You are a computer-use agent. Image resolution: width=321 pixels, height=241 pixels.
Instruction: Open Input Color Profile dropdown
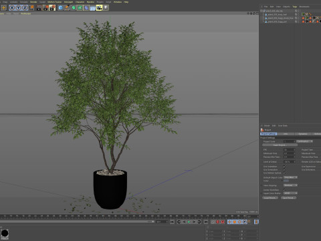(290, 193)
